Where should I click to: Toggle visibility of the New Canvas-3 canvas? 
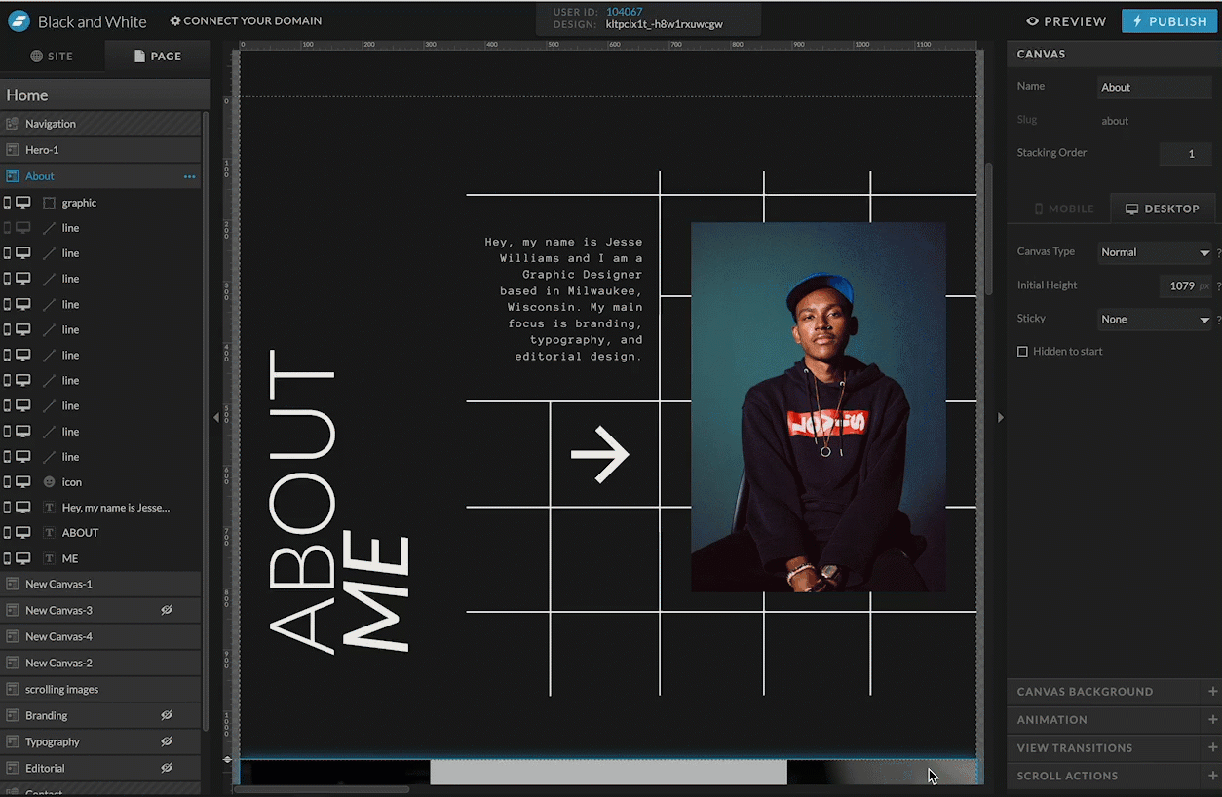(x=167, y=610)
